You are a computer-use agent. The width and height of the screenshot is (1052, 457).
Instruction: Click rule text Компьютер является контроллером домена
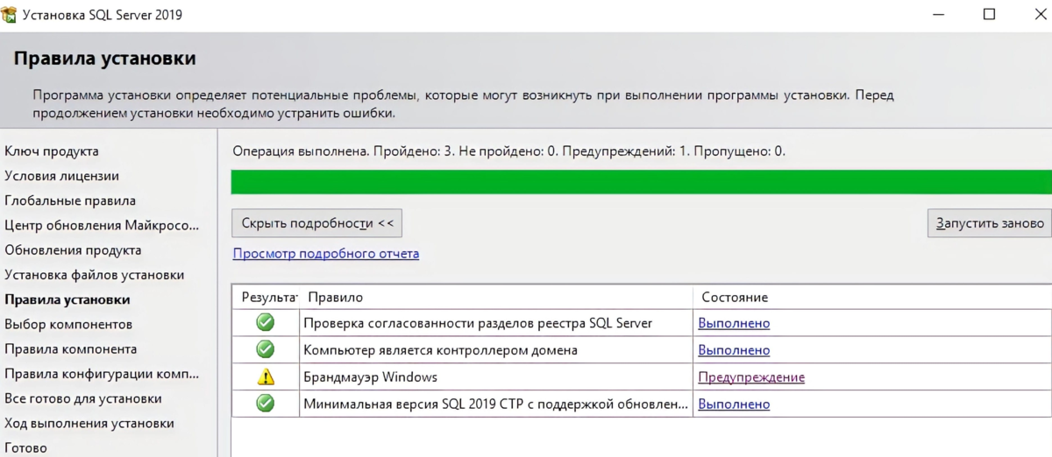(440, 350)
